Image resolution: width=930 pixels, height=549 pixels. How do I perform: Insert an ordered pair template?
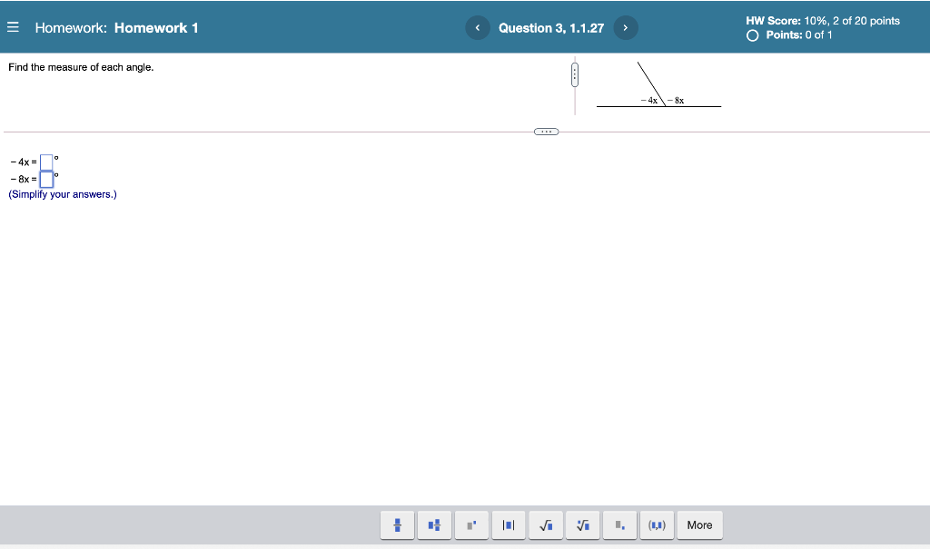(657, 525)
